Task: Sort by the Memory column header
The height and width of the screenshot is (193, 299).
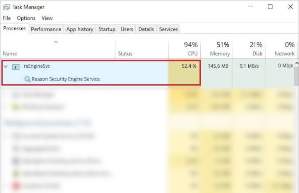Action: pos(217,49)
